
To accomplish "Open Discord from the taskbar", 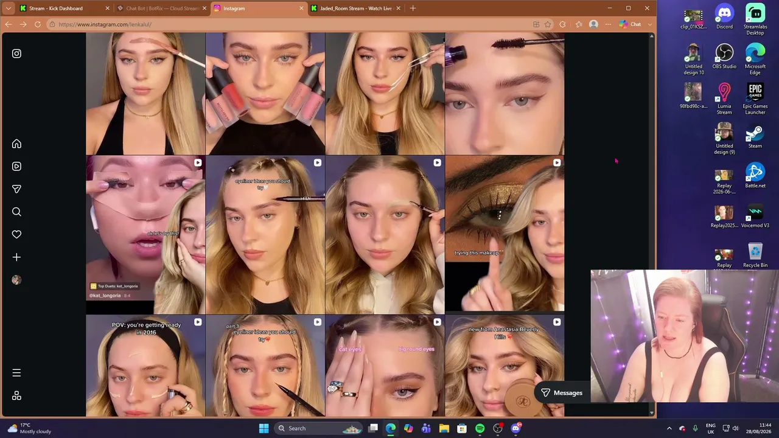I will point(516,428).
